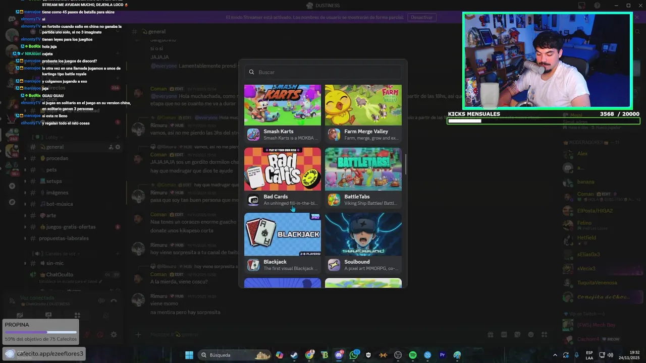Viewport: 646px width, 363px height.
Task: Toggle noise suppression waveform icon
Action: [x=101, y=300]
